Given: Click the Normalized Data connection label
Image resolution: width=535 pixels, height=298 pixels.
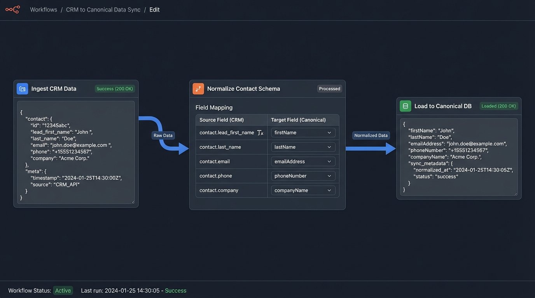Looking at the screenshot, I should (371, 135).
